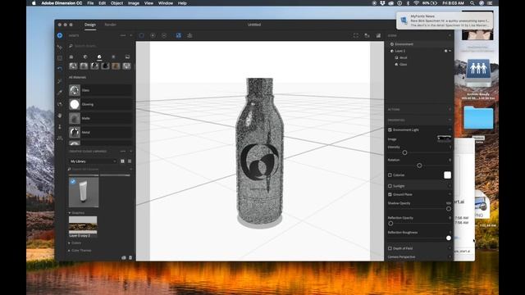Filter assets by Models icon
Screen dimensions: 525x295
coord(71,57)
